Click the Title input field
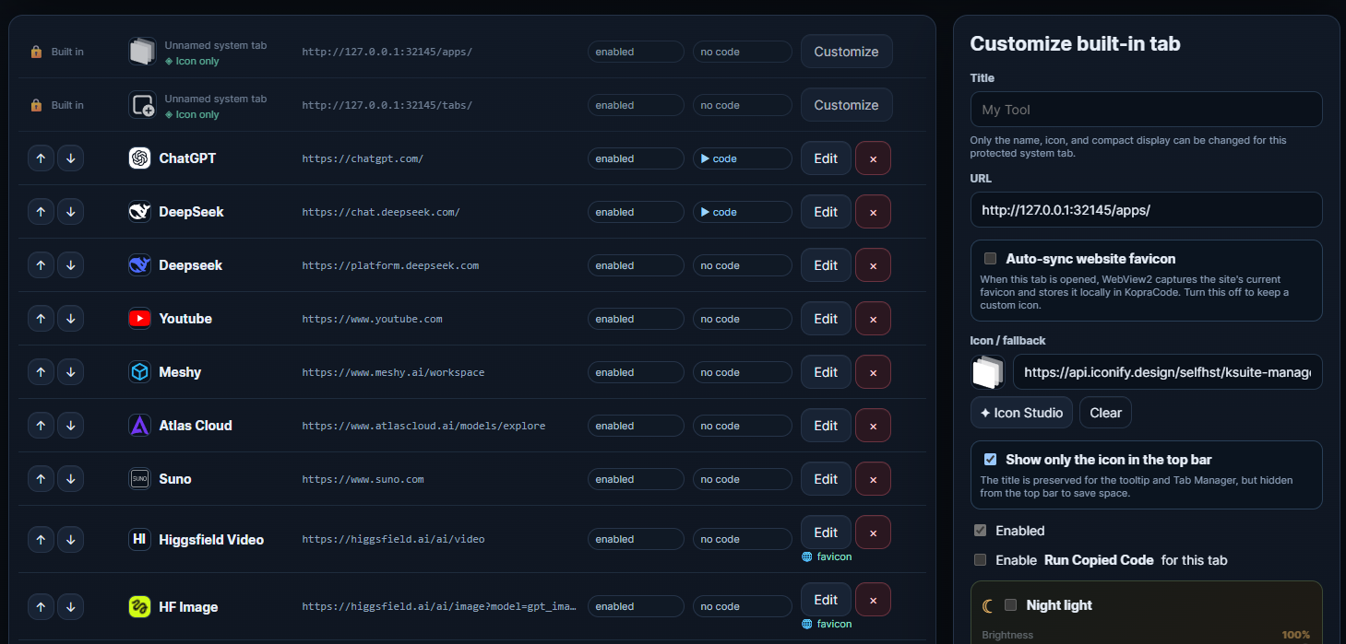The height and width of the screenshot is (644, 1346). [x=1147, y=110]
